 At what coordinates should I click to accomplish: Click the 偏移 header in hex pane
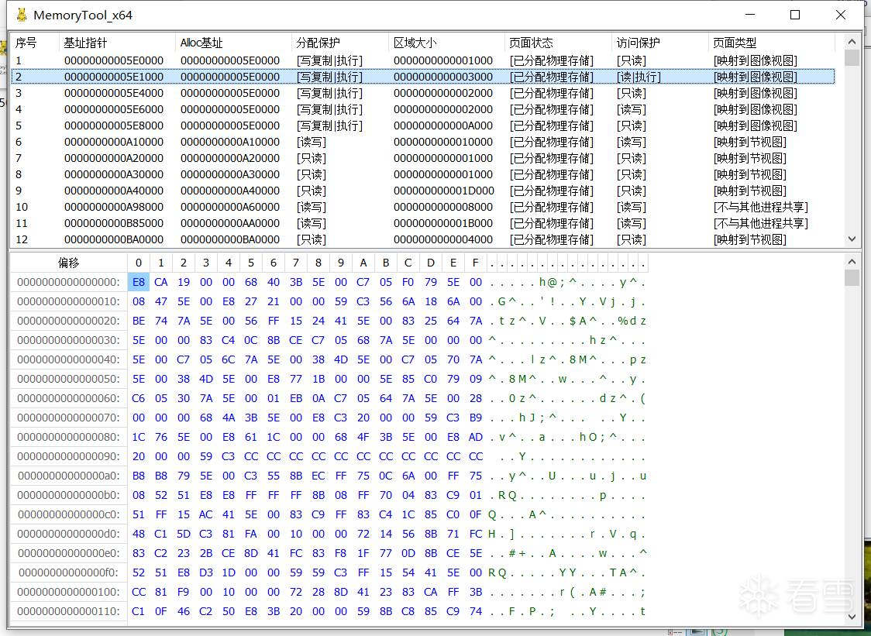[68, 263]
